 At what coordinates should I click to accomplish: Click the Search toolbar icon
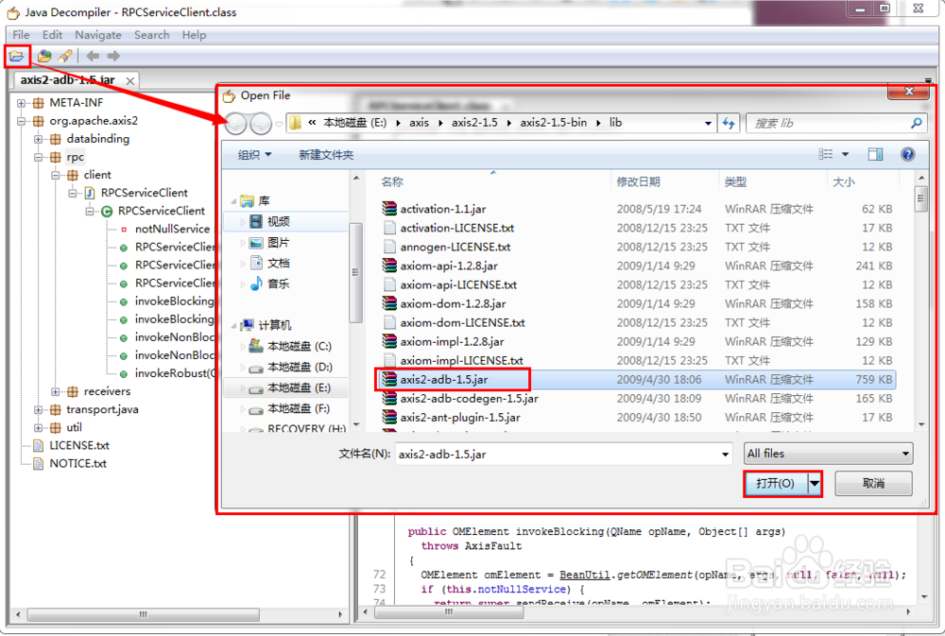[x=64, y=56]
